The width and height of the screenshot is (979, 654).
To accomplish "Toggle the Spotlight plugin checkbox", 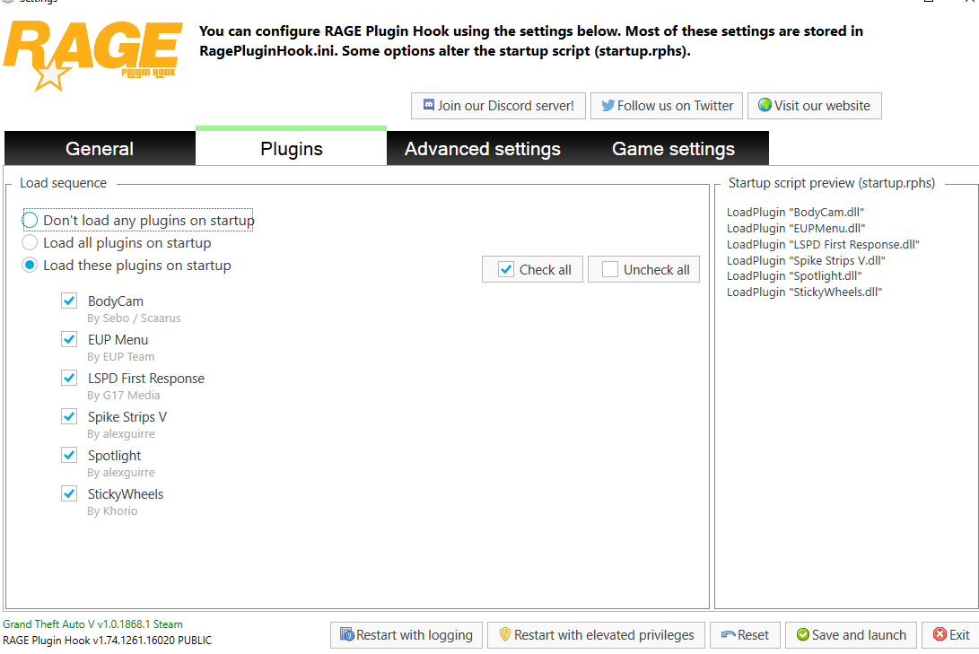I will point(69,456).
